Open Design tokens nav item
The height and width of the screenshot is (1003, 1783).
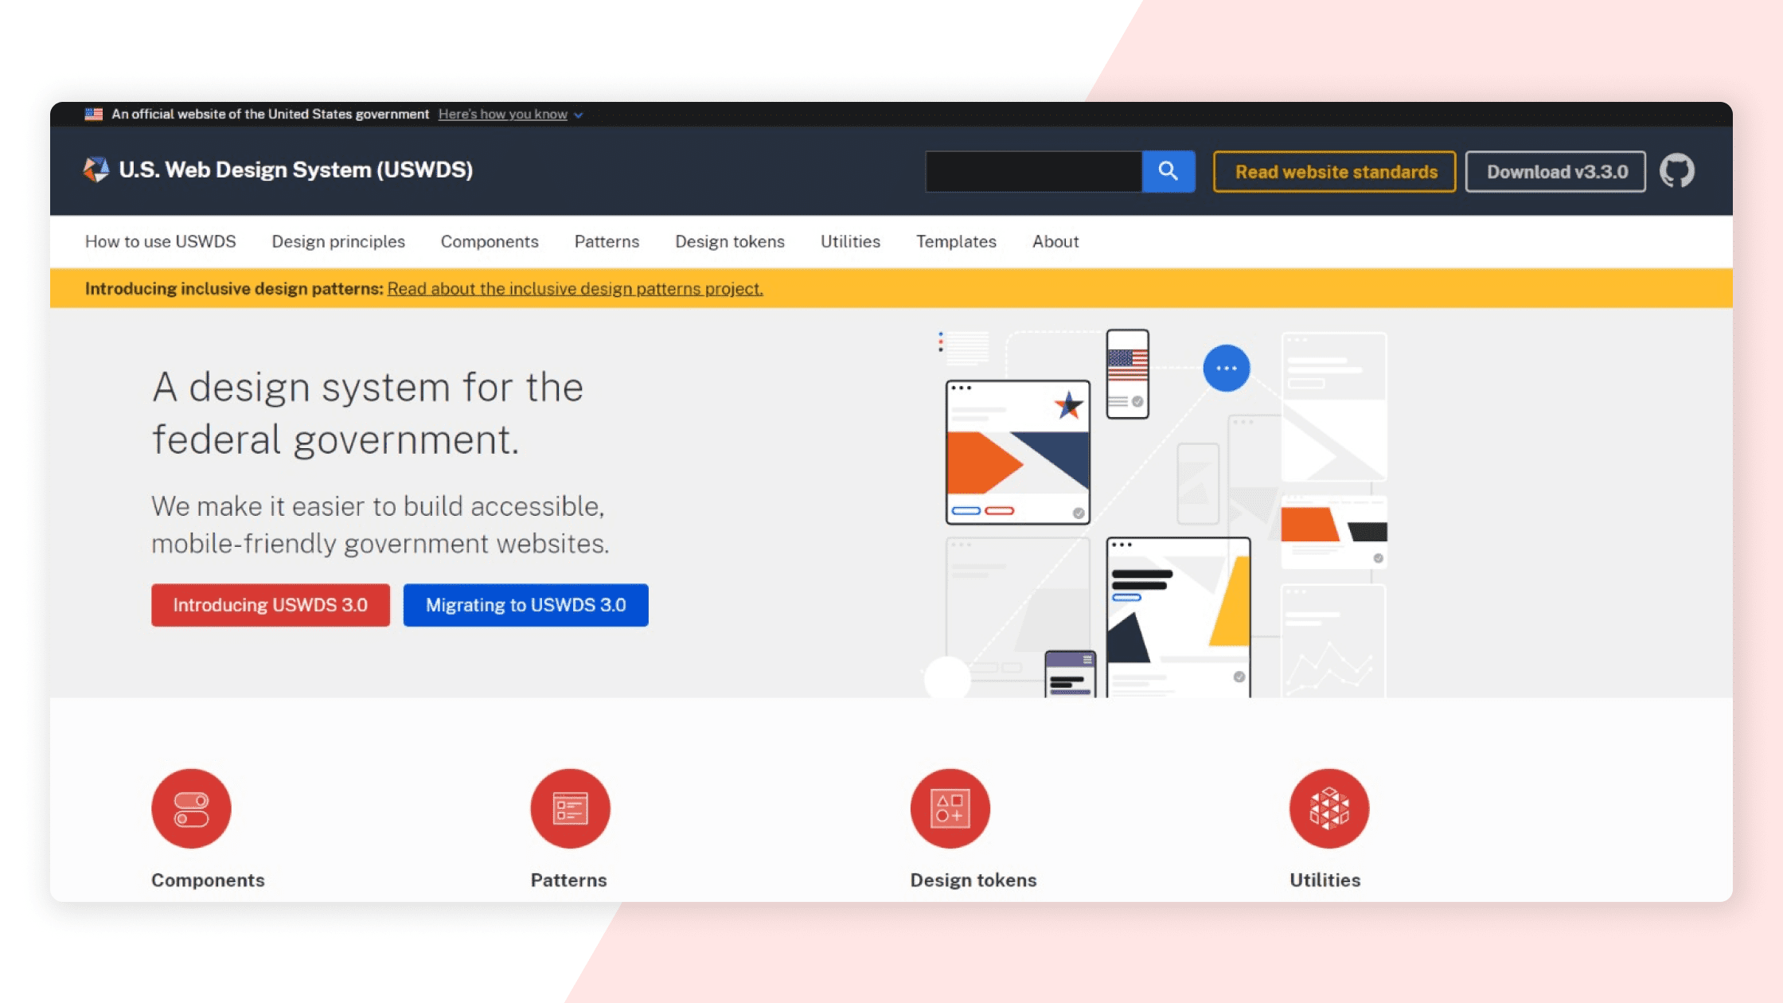730,241
